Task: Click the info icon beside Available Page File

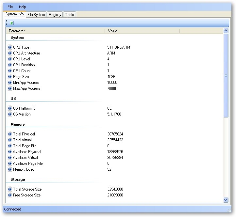Action: (10, 163)
